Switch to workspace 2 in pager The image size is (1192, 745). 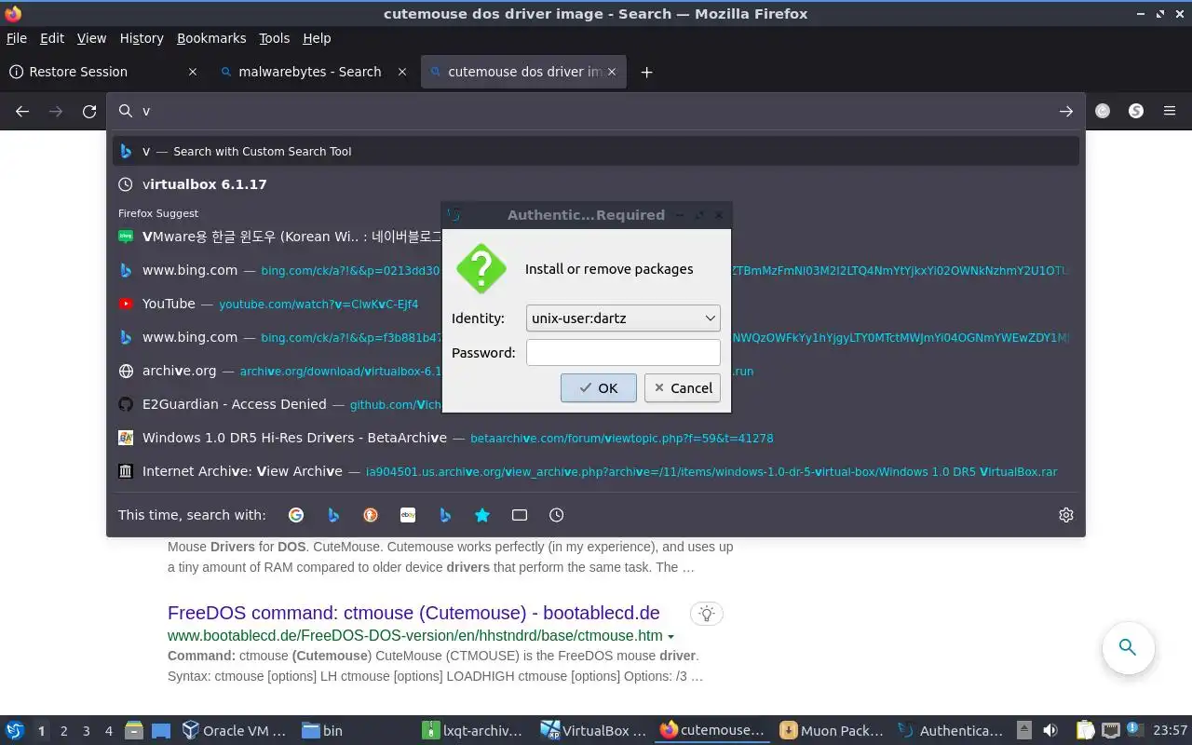[64, 731]
